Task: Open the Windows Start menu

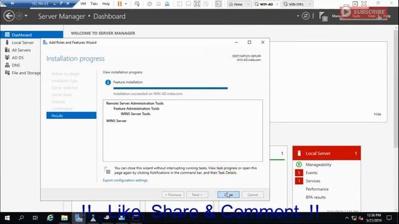Action: pyautogui.click(x=7, y=218)
